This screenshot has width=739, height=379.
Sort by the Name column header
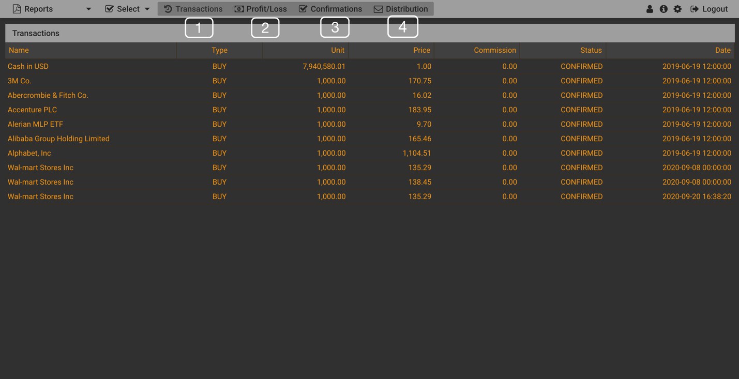(19, 50)
